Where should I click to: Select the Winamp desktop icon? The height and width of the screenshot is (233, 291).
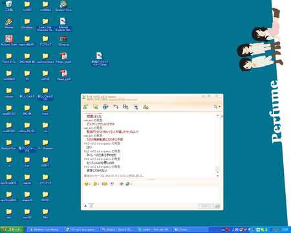click(9, 23)
